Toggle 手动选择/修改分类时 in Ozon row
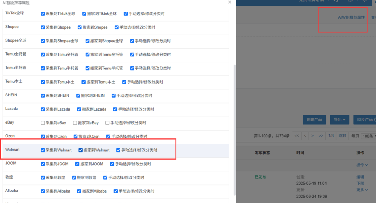Viewport: 376px width, 203px height. point(108,137)
